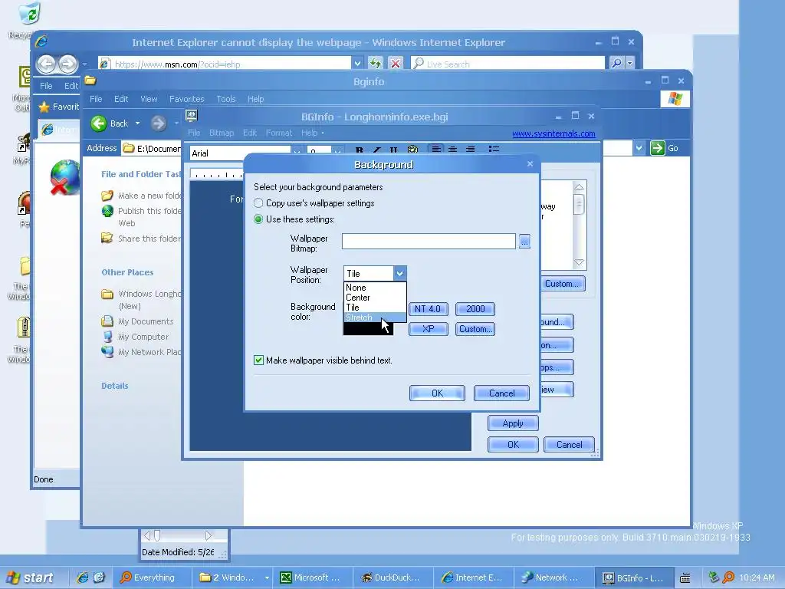Cancel the Background dialog
This screenshot has height=589, width=785.
pos(501,393)
